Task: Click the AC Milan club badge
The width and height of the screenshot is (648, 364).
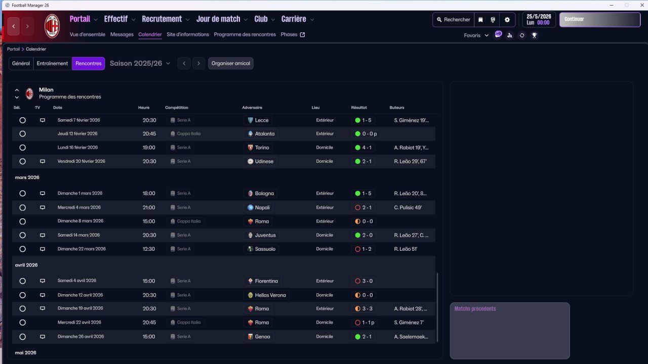Action: tap(52, 26)
